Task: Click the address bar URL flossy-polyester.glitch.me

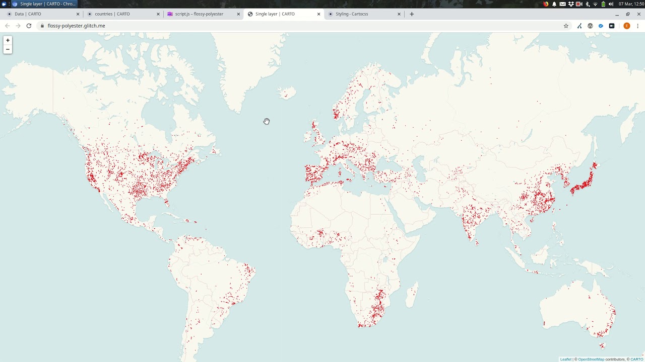Action: [x=76, y=26]
